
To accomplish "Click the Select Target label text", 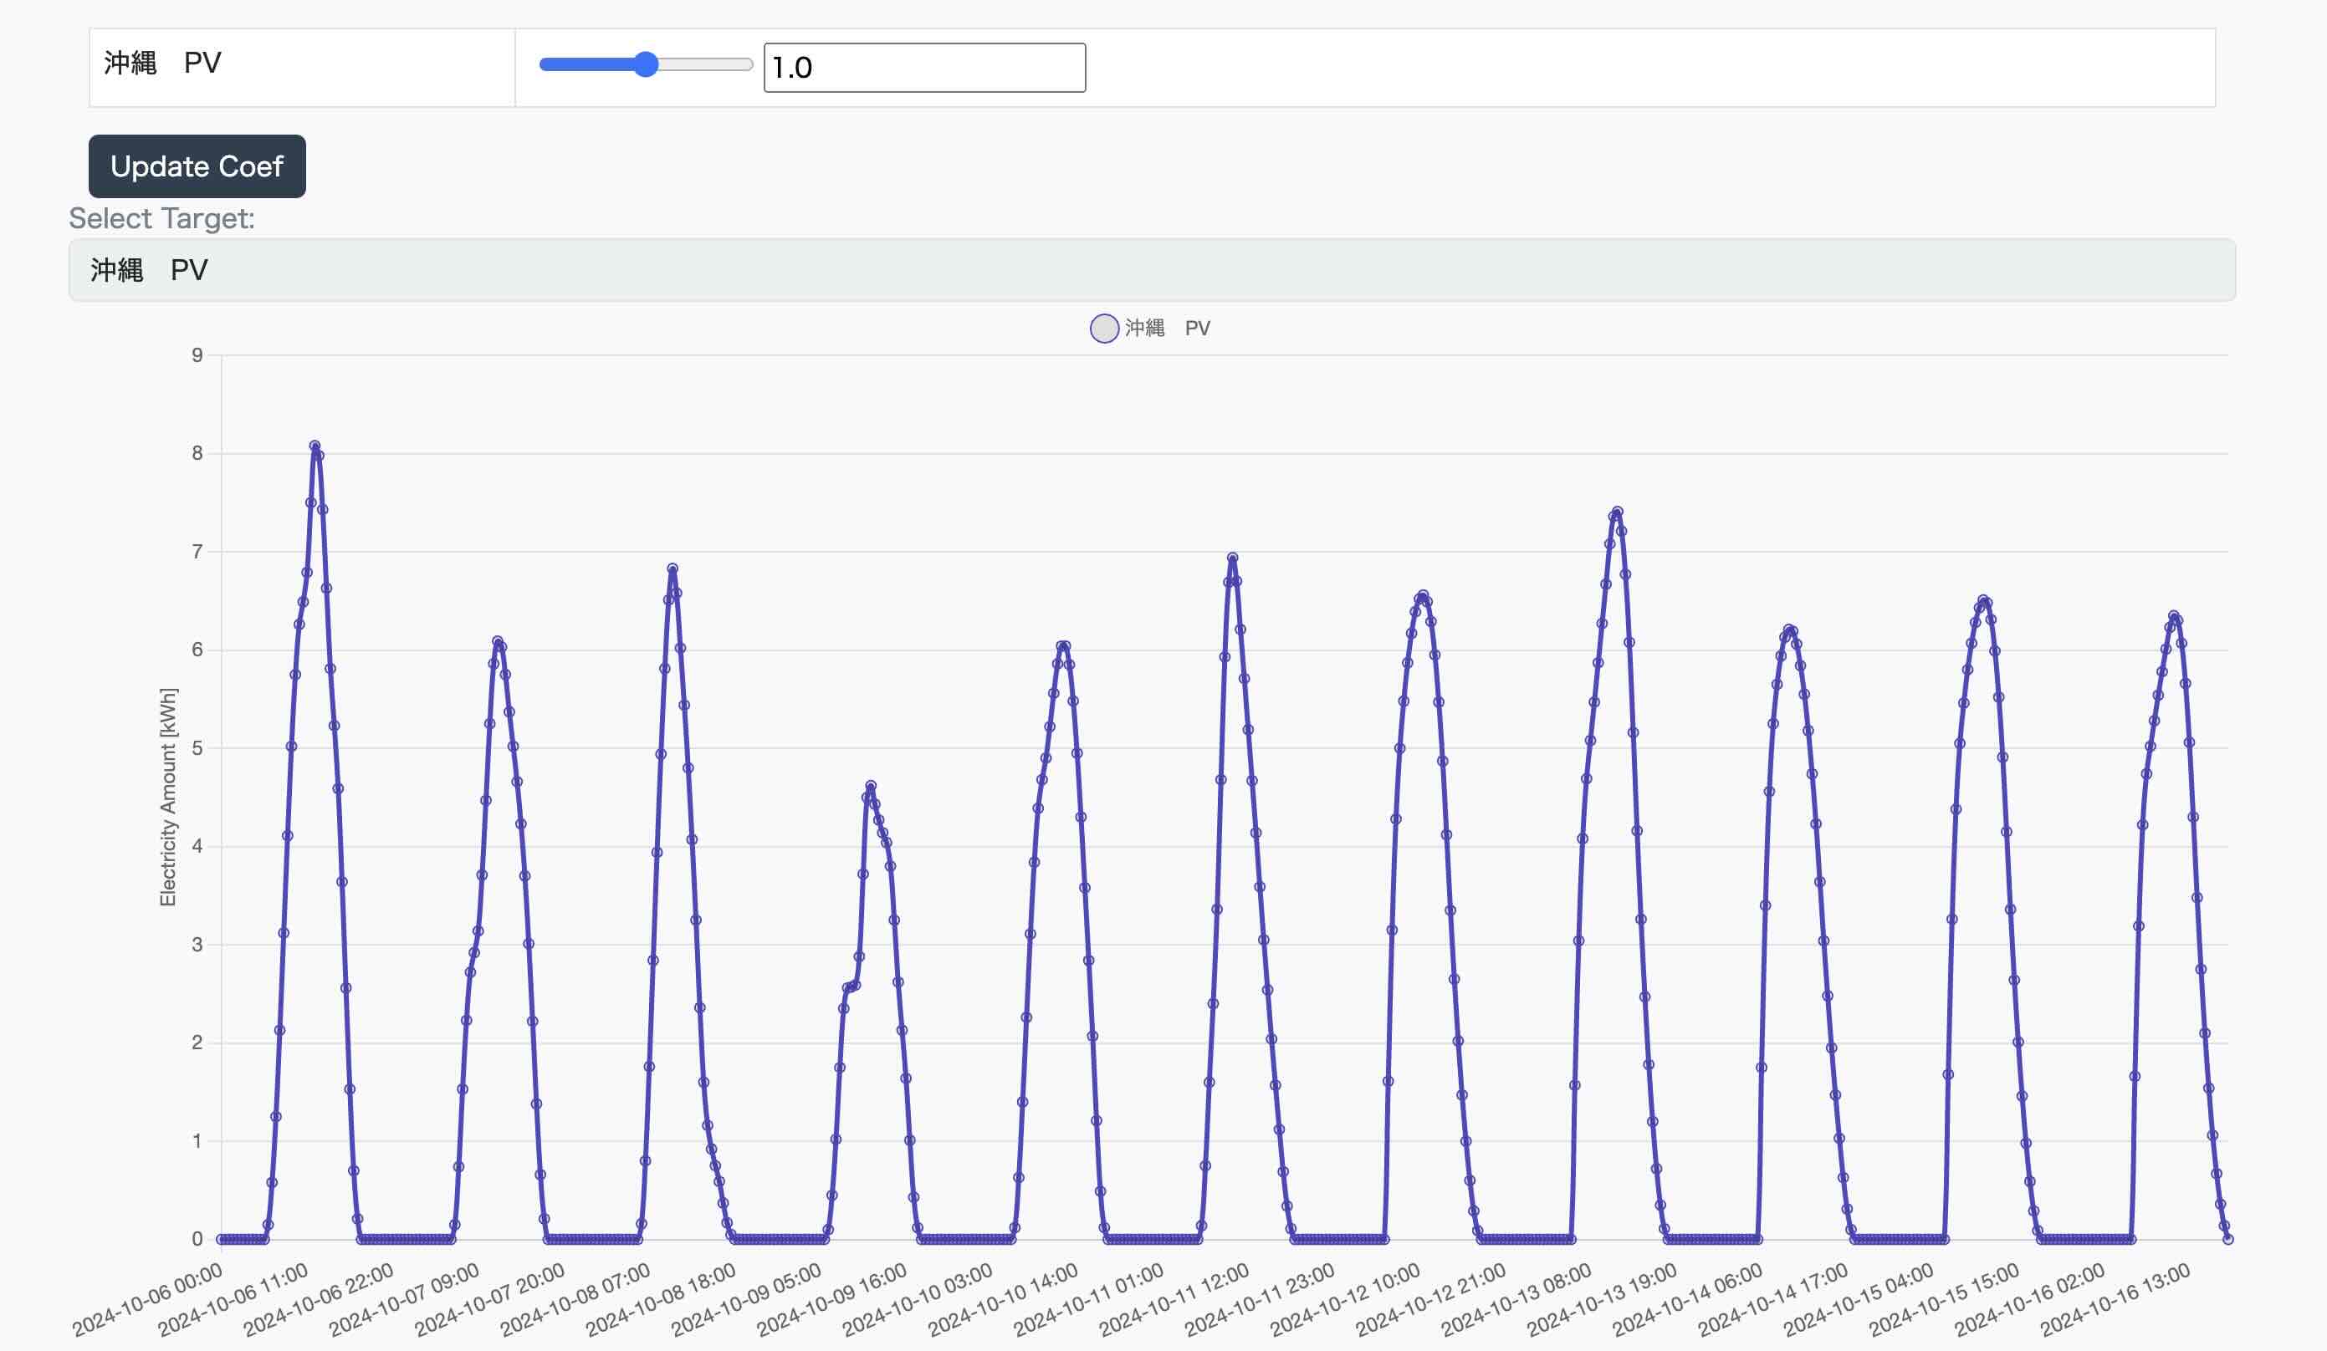I will tap(161, 219).
